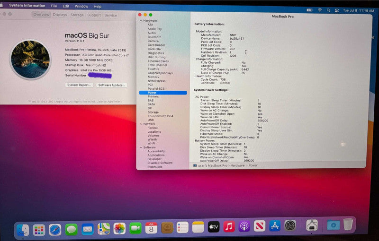Open News app from the Dock
The width and height of the screenshot is (379, 241).
260,226
